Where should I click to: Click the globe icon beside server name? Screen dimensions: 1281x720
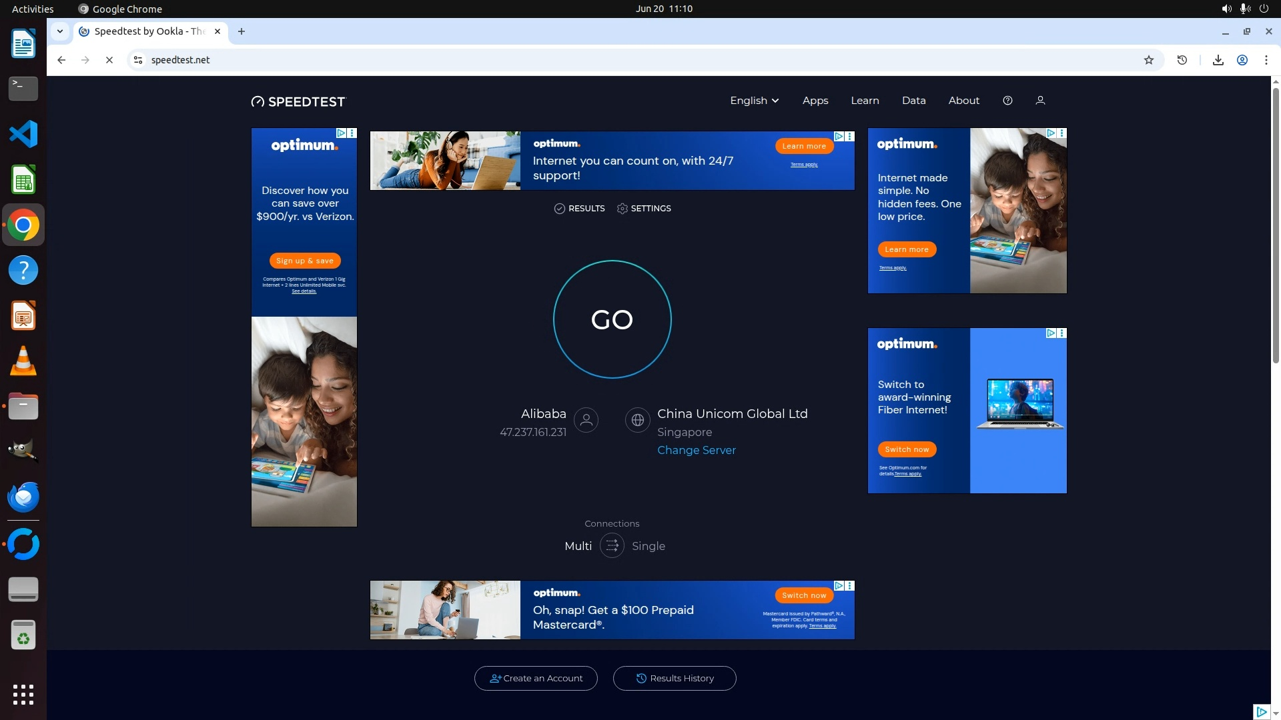tap(637, 420)
